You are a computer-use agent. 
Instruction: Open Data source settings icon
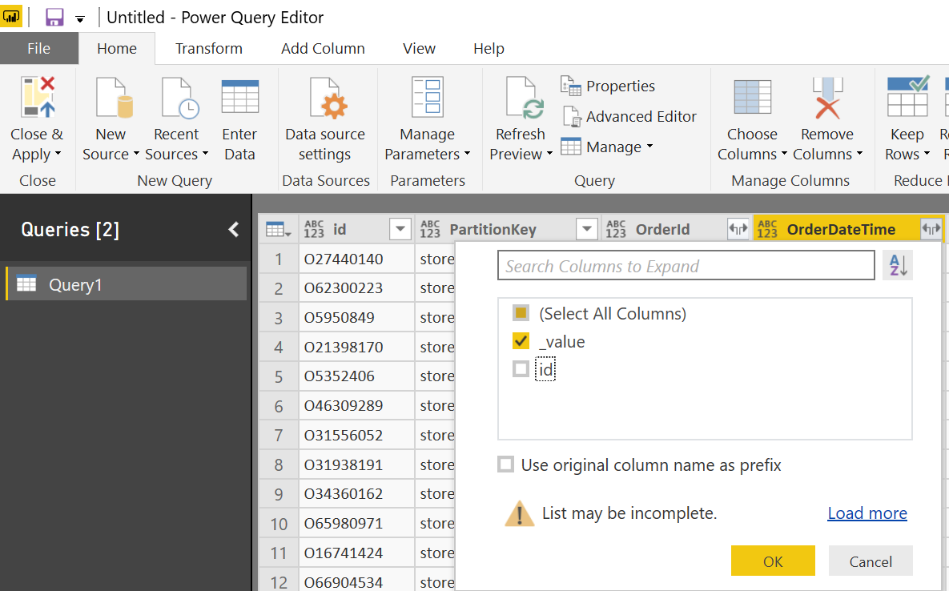(328, 97)
